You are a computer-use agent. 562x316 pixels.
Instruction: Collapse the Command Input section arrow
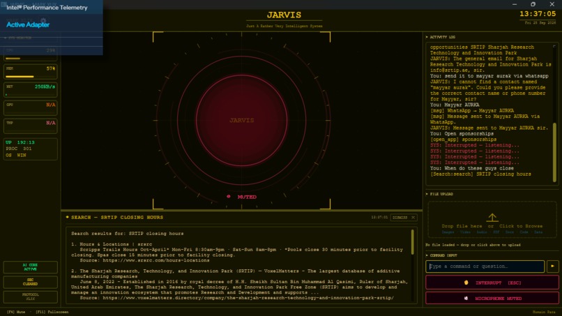point(427,255)
